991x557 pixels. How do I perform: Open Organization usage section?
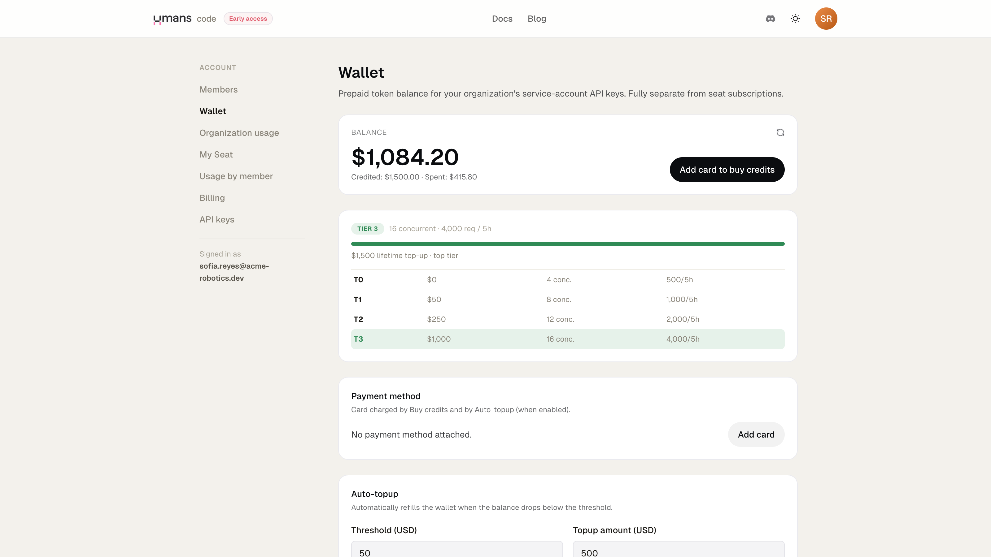239,133
